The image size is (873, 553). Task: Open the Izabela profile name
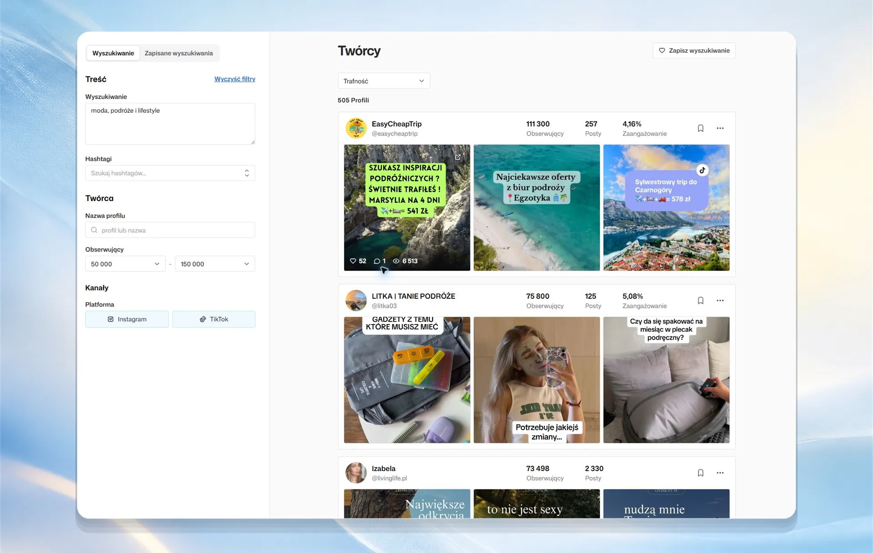[x=383, y=468]
